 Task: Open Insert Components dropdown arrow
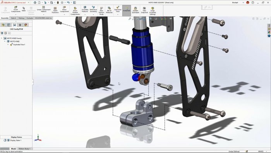pos(16,14)
